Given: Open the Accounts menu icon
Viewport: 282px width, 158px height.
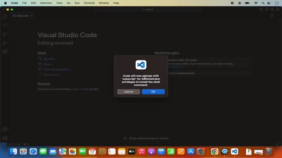Looking at the screenshot, I should (5, 129).
